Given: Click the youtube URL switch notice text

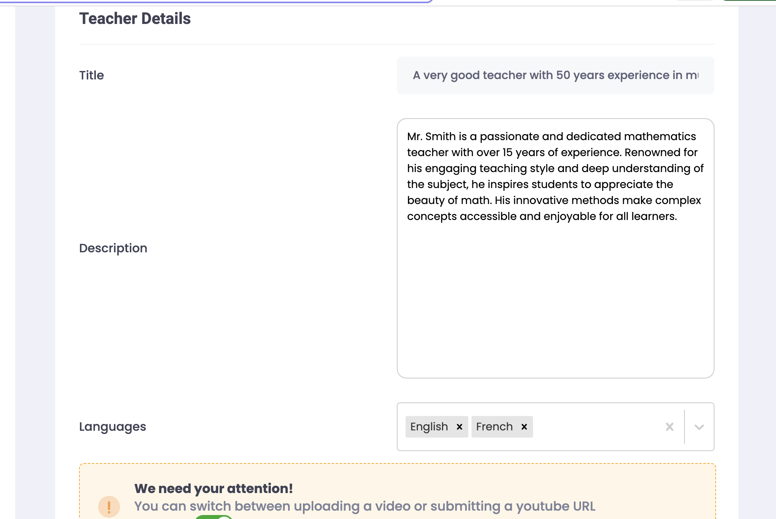Looking at the screenshot, I should (364, 506).
